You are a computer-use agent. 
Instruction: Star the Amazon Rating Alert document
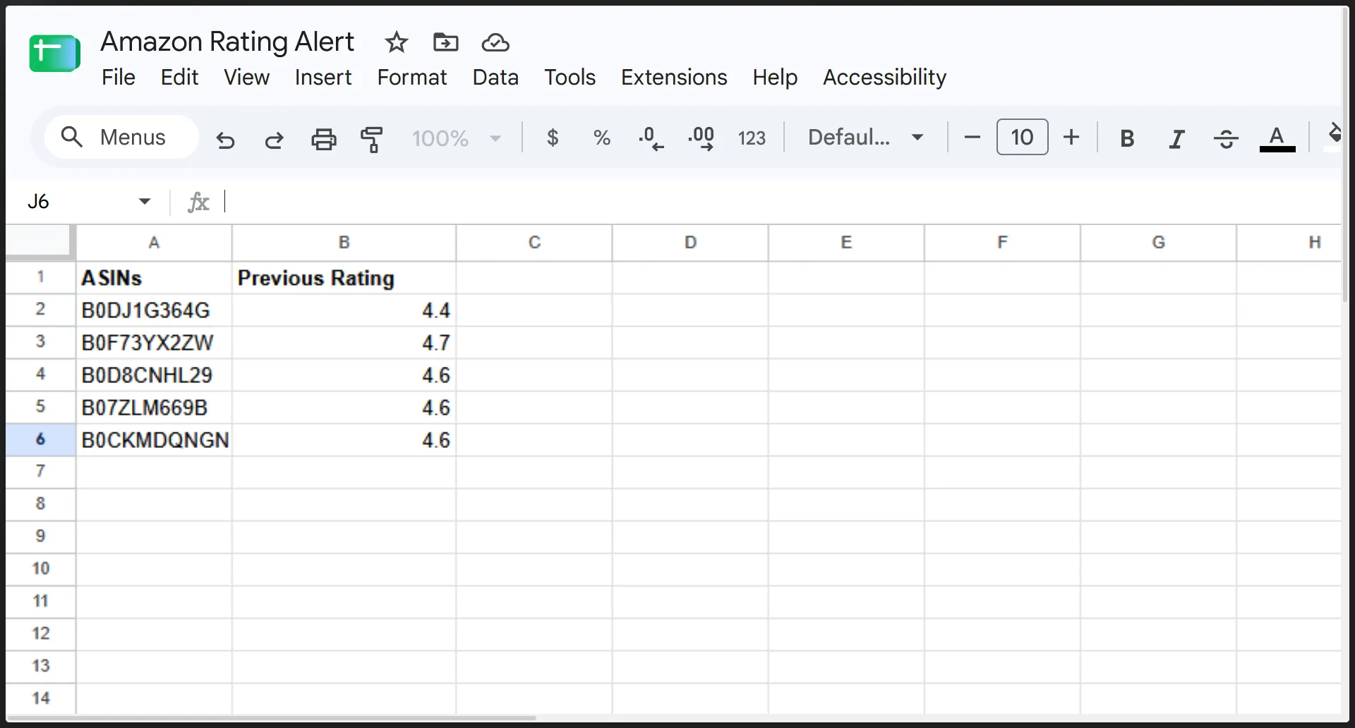click(396, 42)
